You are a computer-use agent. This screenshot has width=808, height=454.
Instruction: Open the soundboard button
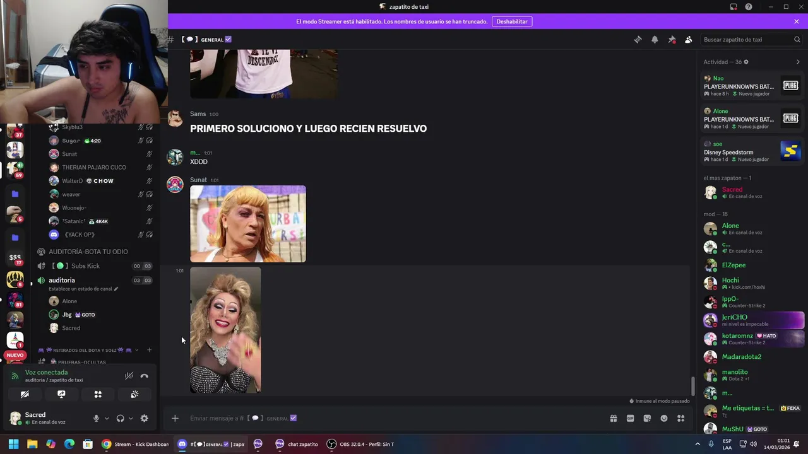[x=134, y=394]
